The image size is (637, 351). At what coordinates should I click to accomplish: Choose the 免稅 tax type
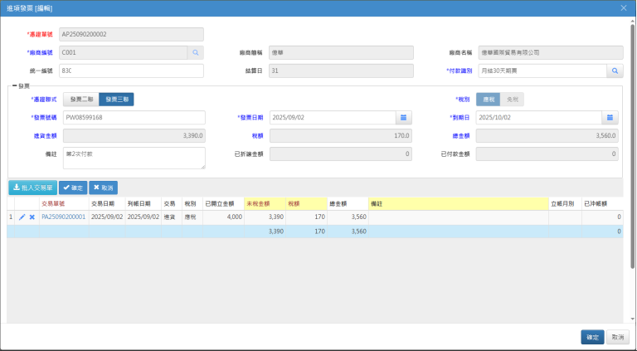513,100
